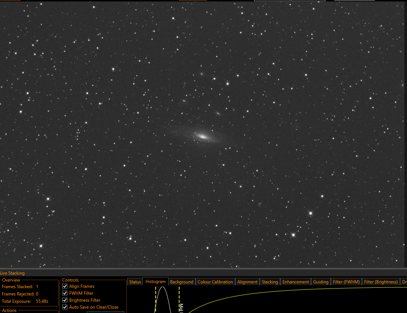Click the Total Exposure 55,48s value
Viewport: 407px width, 313px height.
[x=42, y=301]
